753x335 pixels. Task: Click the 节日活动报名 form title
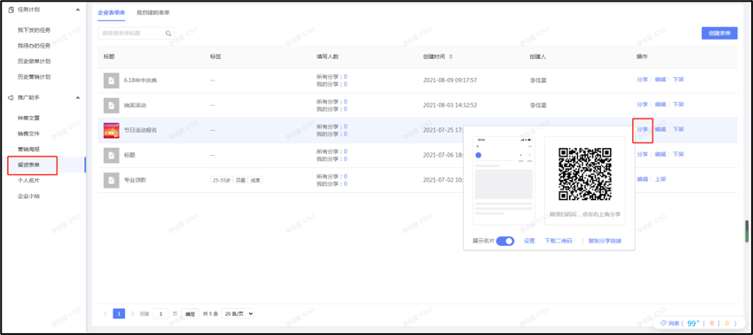tap(141, 131)
